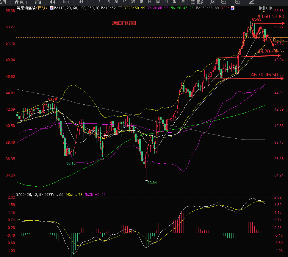Switch to the time-sharing line chart icon
288x257 pixels.
click(x=38, y=2)
